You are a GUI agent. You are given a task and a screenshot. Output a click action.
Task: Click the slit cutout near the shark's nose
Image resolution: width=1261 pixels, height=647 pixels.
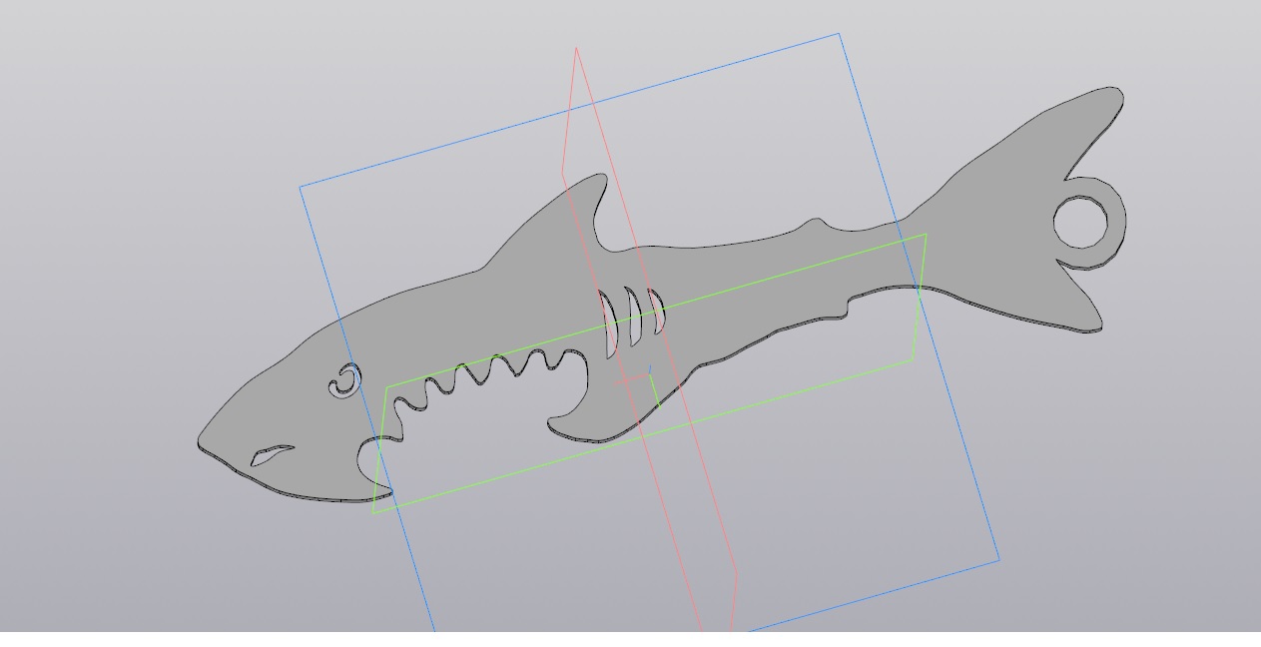click(x=272, y=455)
